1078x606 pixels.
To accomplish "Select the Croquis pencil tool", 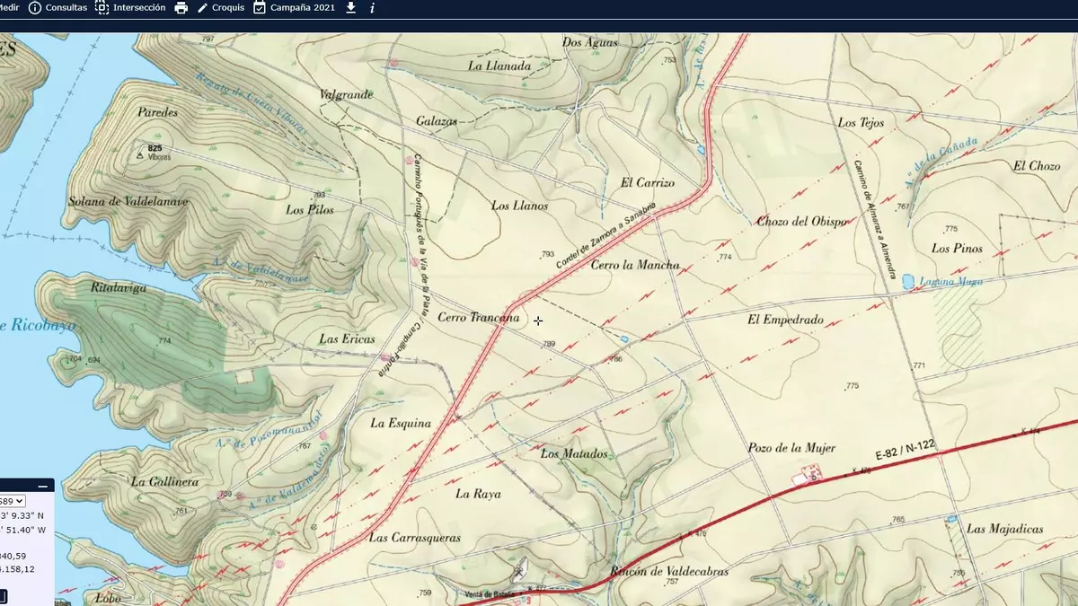I will [220, 7].
